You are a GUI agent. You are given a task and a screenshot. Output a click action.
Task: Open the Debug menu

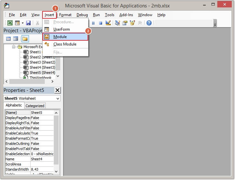[x=82, y=15]
